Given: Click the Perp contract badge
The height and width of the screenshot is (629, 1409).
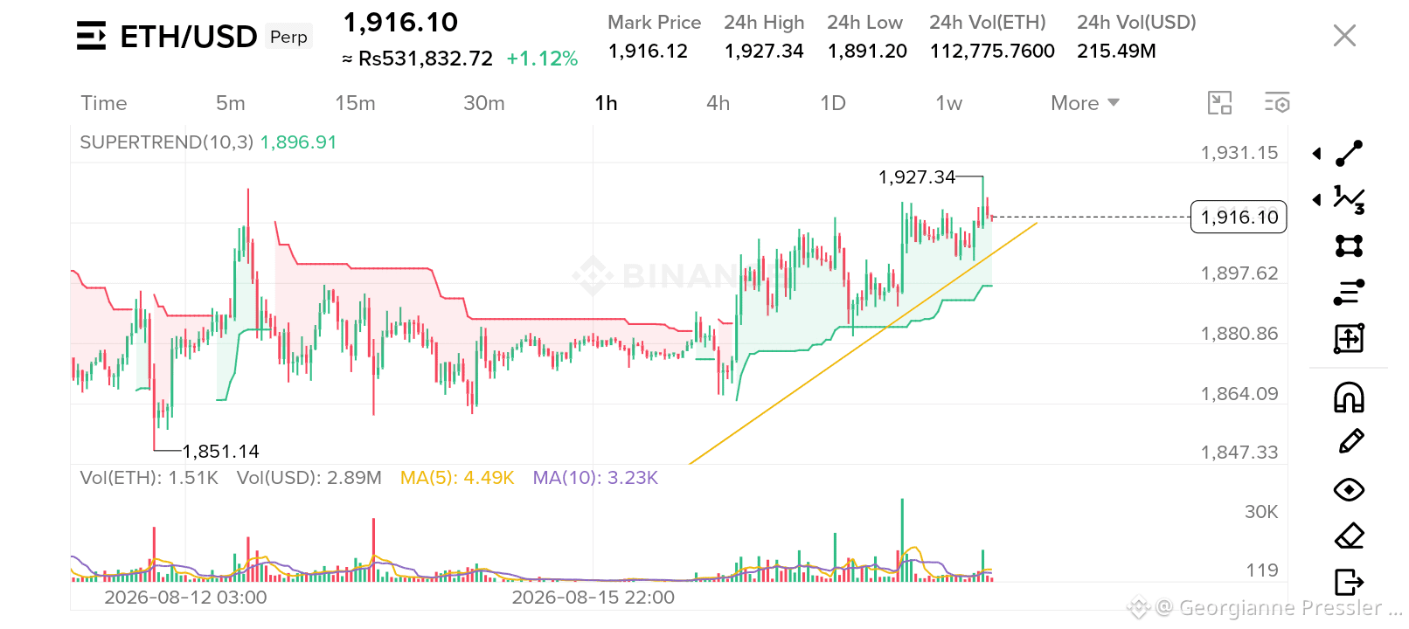Looking at the screenshot, I should click(288, 37).
